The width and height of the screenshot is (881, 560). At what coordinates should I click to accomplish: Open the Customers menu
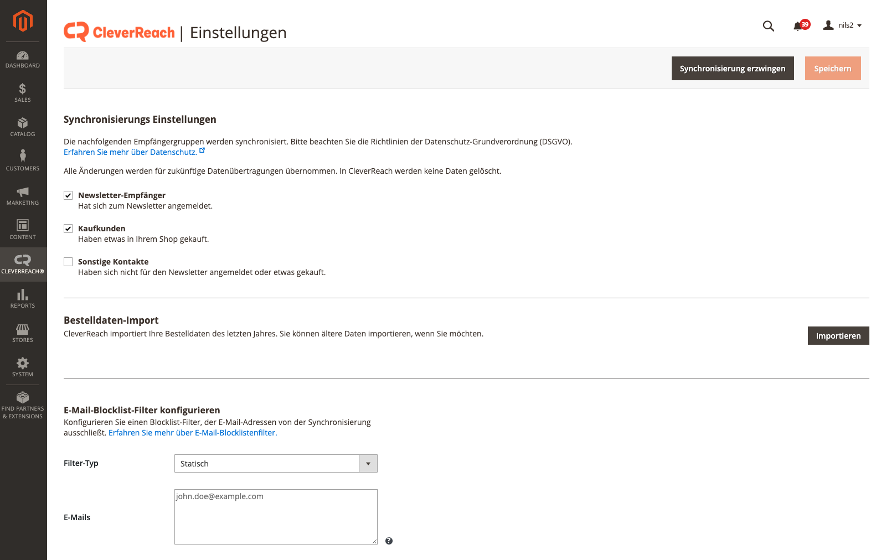pyautogui.click(x=23, y=162)
